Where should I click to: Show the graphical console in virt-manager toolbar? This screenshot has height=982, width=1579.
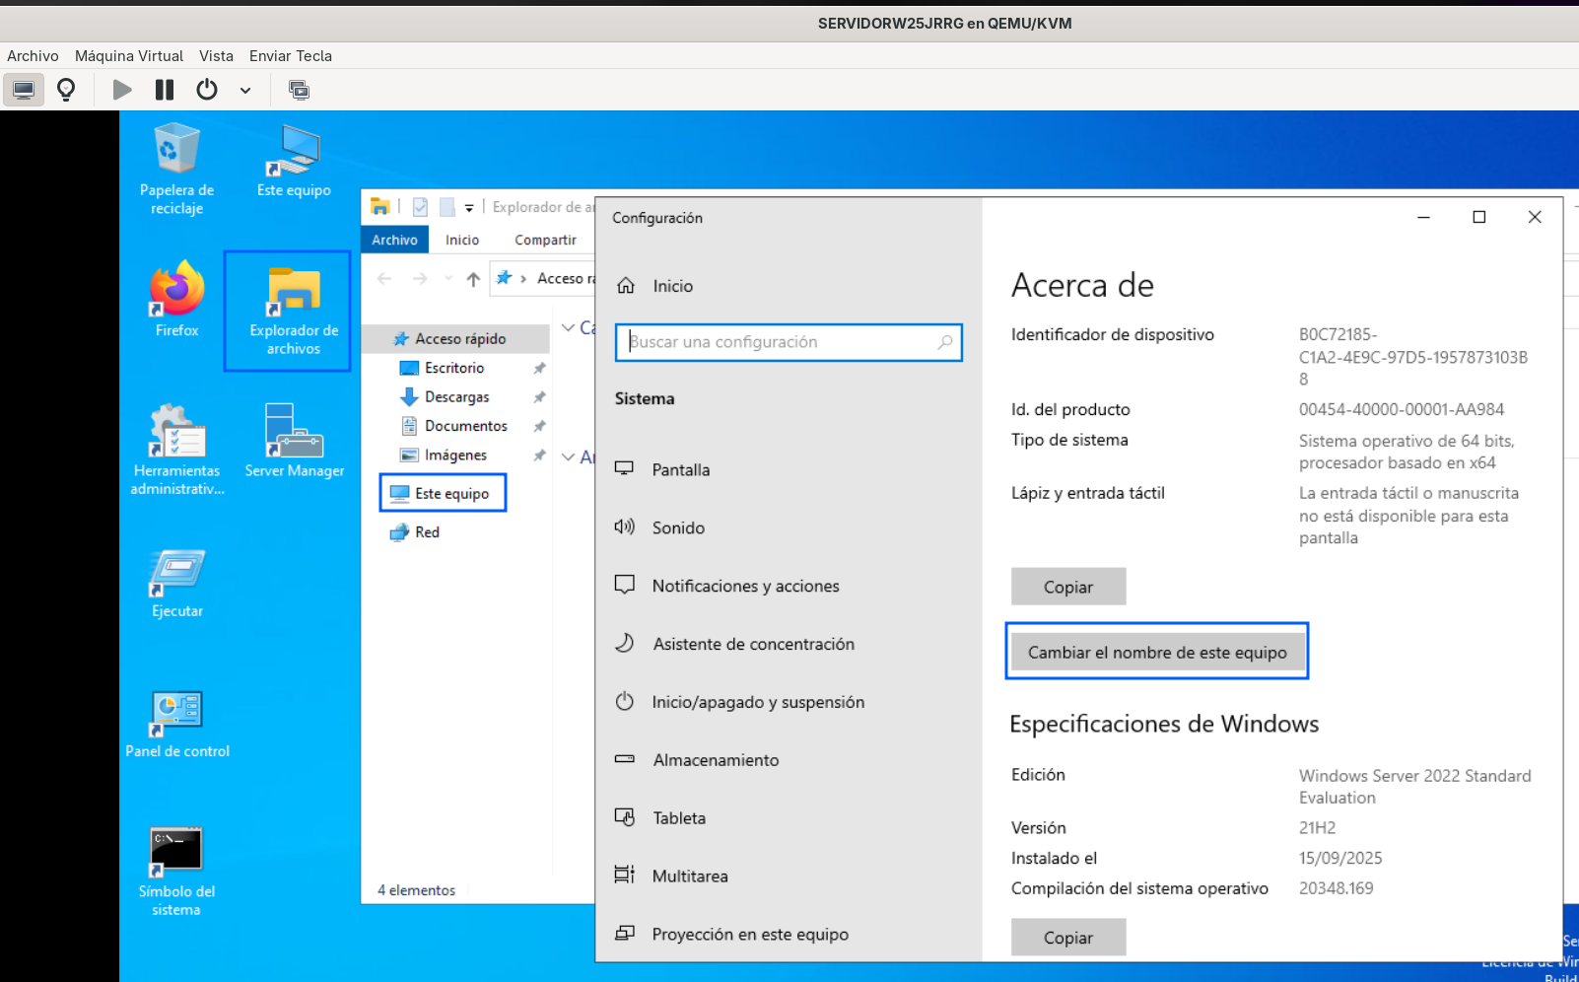tap(24, 90)
